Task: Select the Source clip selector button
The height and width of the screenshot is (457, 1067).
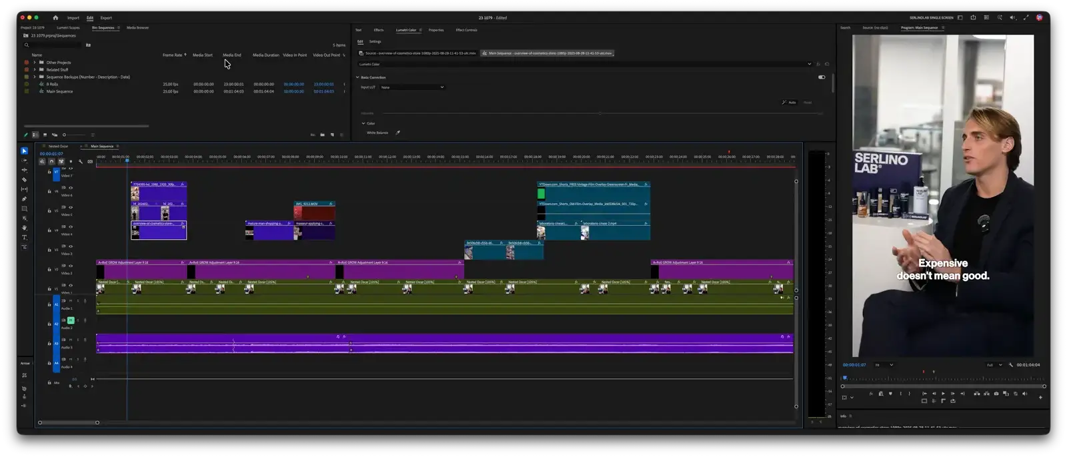Action: (x=417, y=53)
